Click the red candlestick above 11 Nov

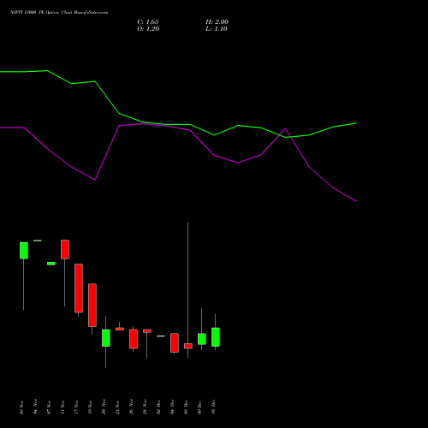[x=65, y=249]
